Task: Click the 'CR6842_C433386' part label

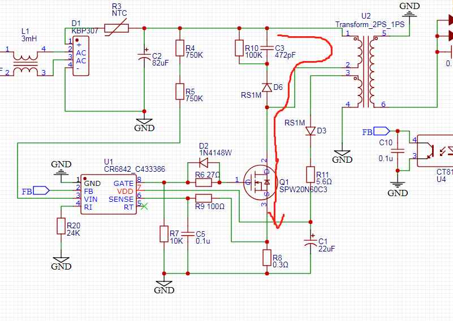Action: (x=135, y=169)
